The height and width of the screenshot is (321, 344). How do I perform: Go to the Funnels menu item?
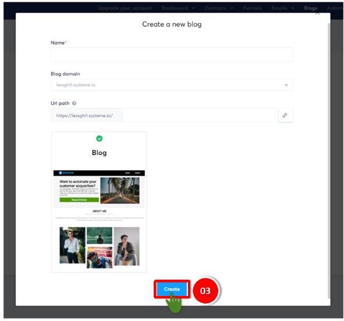coord(252,8)
